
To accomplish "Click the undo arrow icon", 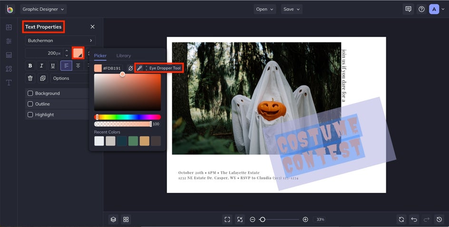I will click(x=414, y=219).
